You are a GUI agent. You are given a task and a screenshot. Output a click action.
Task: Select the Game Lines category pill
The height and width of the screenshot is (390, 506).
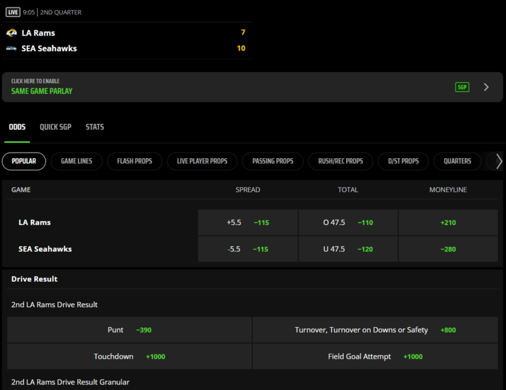point(77,161)
